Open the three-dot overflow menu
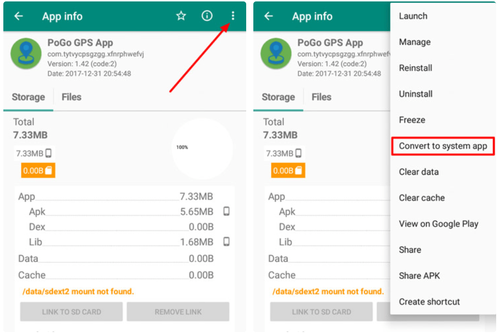 tap(233, 16)
